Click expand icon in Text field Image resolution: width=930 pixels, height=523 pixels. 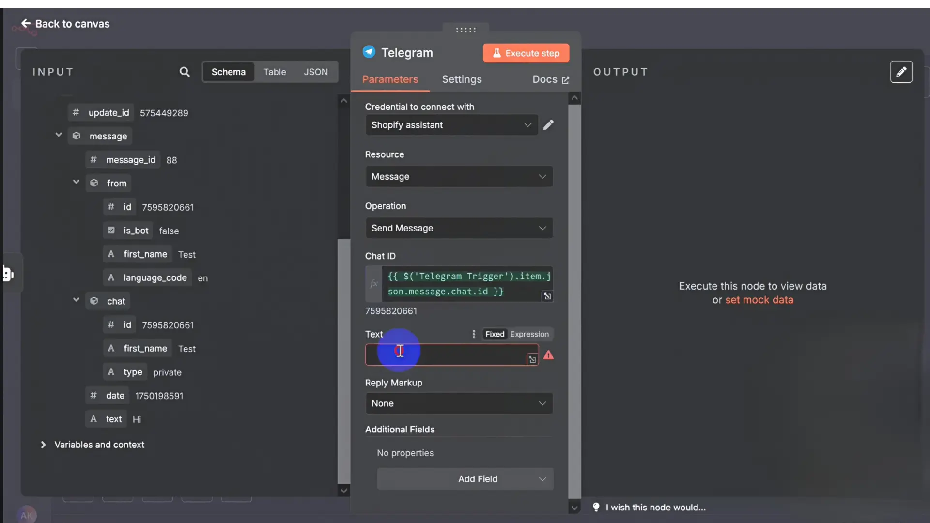tap(532, 359)
